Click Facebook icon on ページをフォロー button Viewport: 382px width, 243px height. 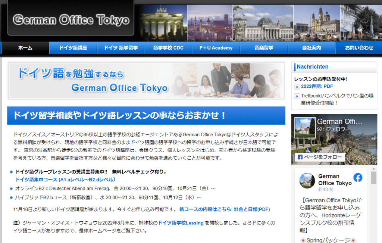300,157
